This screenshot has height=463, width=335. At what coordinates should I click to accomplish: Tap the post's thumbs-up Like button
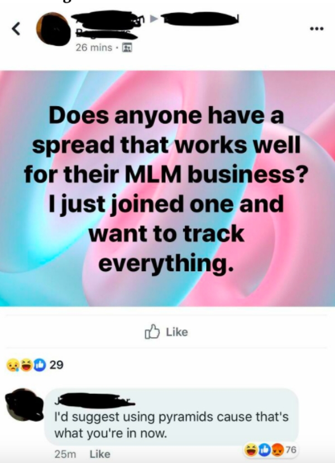[x=166, y=332]
